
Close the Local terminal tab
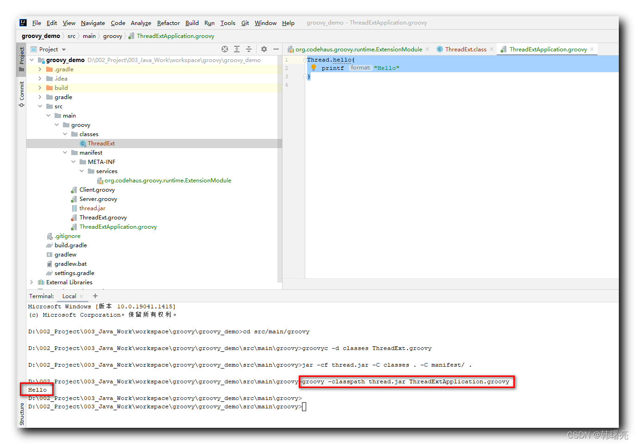tap(82, 296)
